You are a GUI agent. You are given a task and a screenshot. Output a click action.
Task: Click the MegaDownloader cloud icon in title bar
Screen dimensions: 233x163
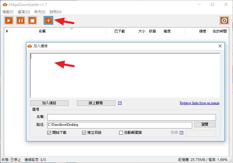pyautogui.click(x=5, y=4)
